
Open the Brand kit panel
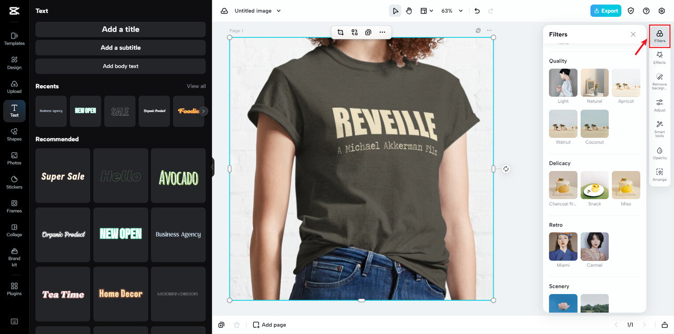(14, 257)
